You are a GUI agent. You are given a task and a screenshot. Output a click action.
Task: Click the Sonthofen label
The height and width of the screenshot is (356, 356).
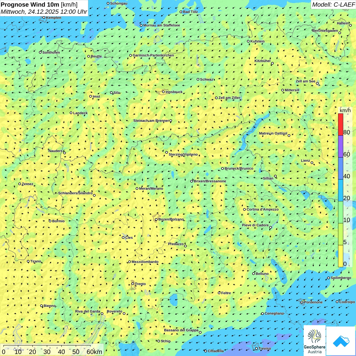[51, 52]
